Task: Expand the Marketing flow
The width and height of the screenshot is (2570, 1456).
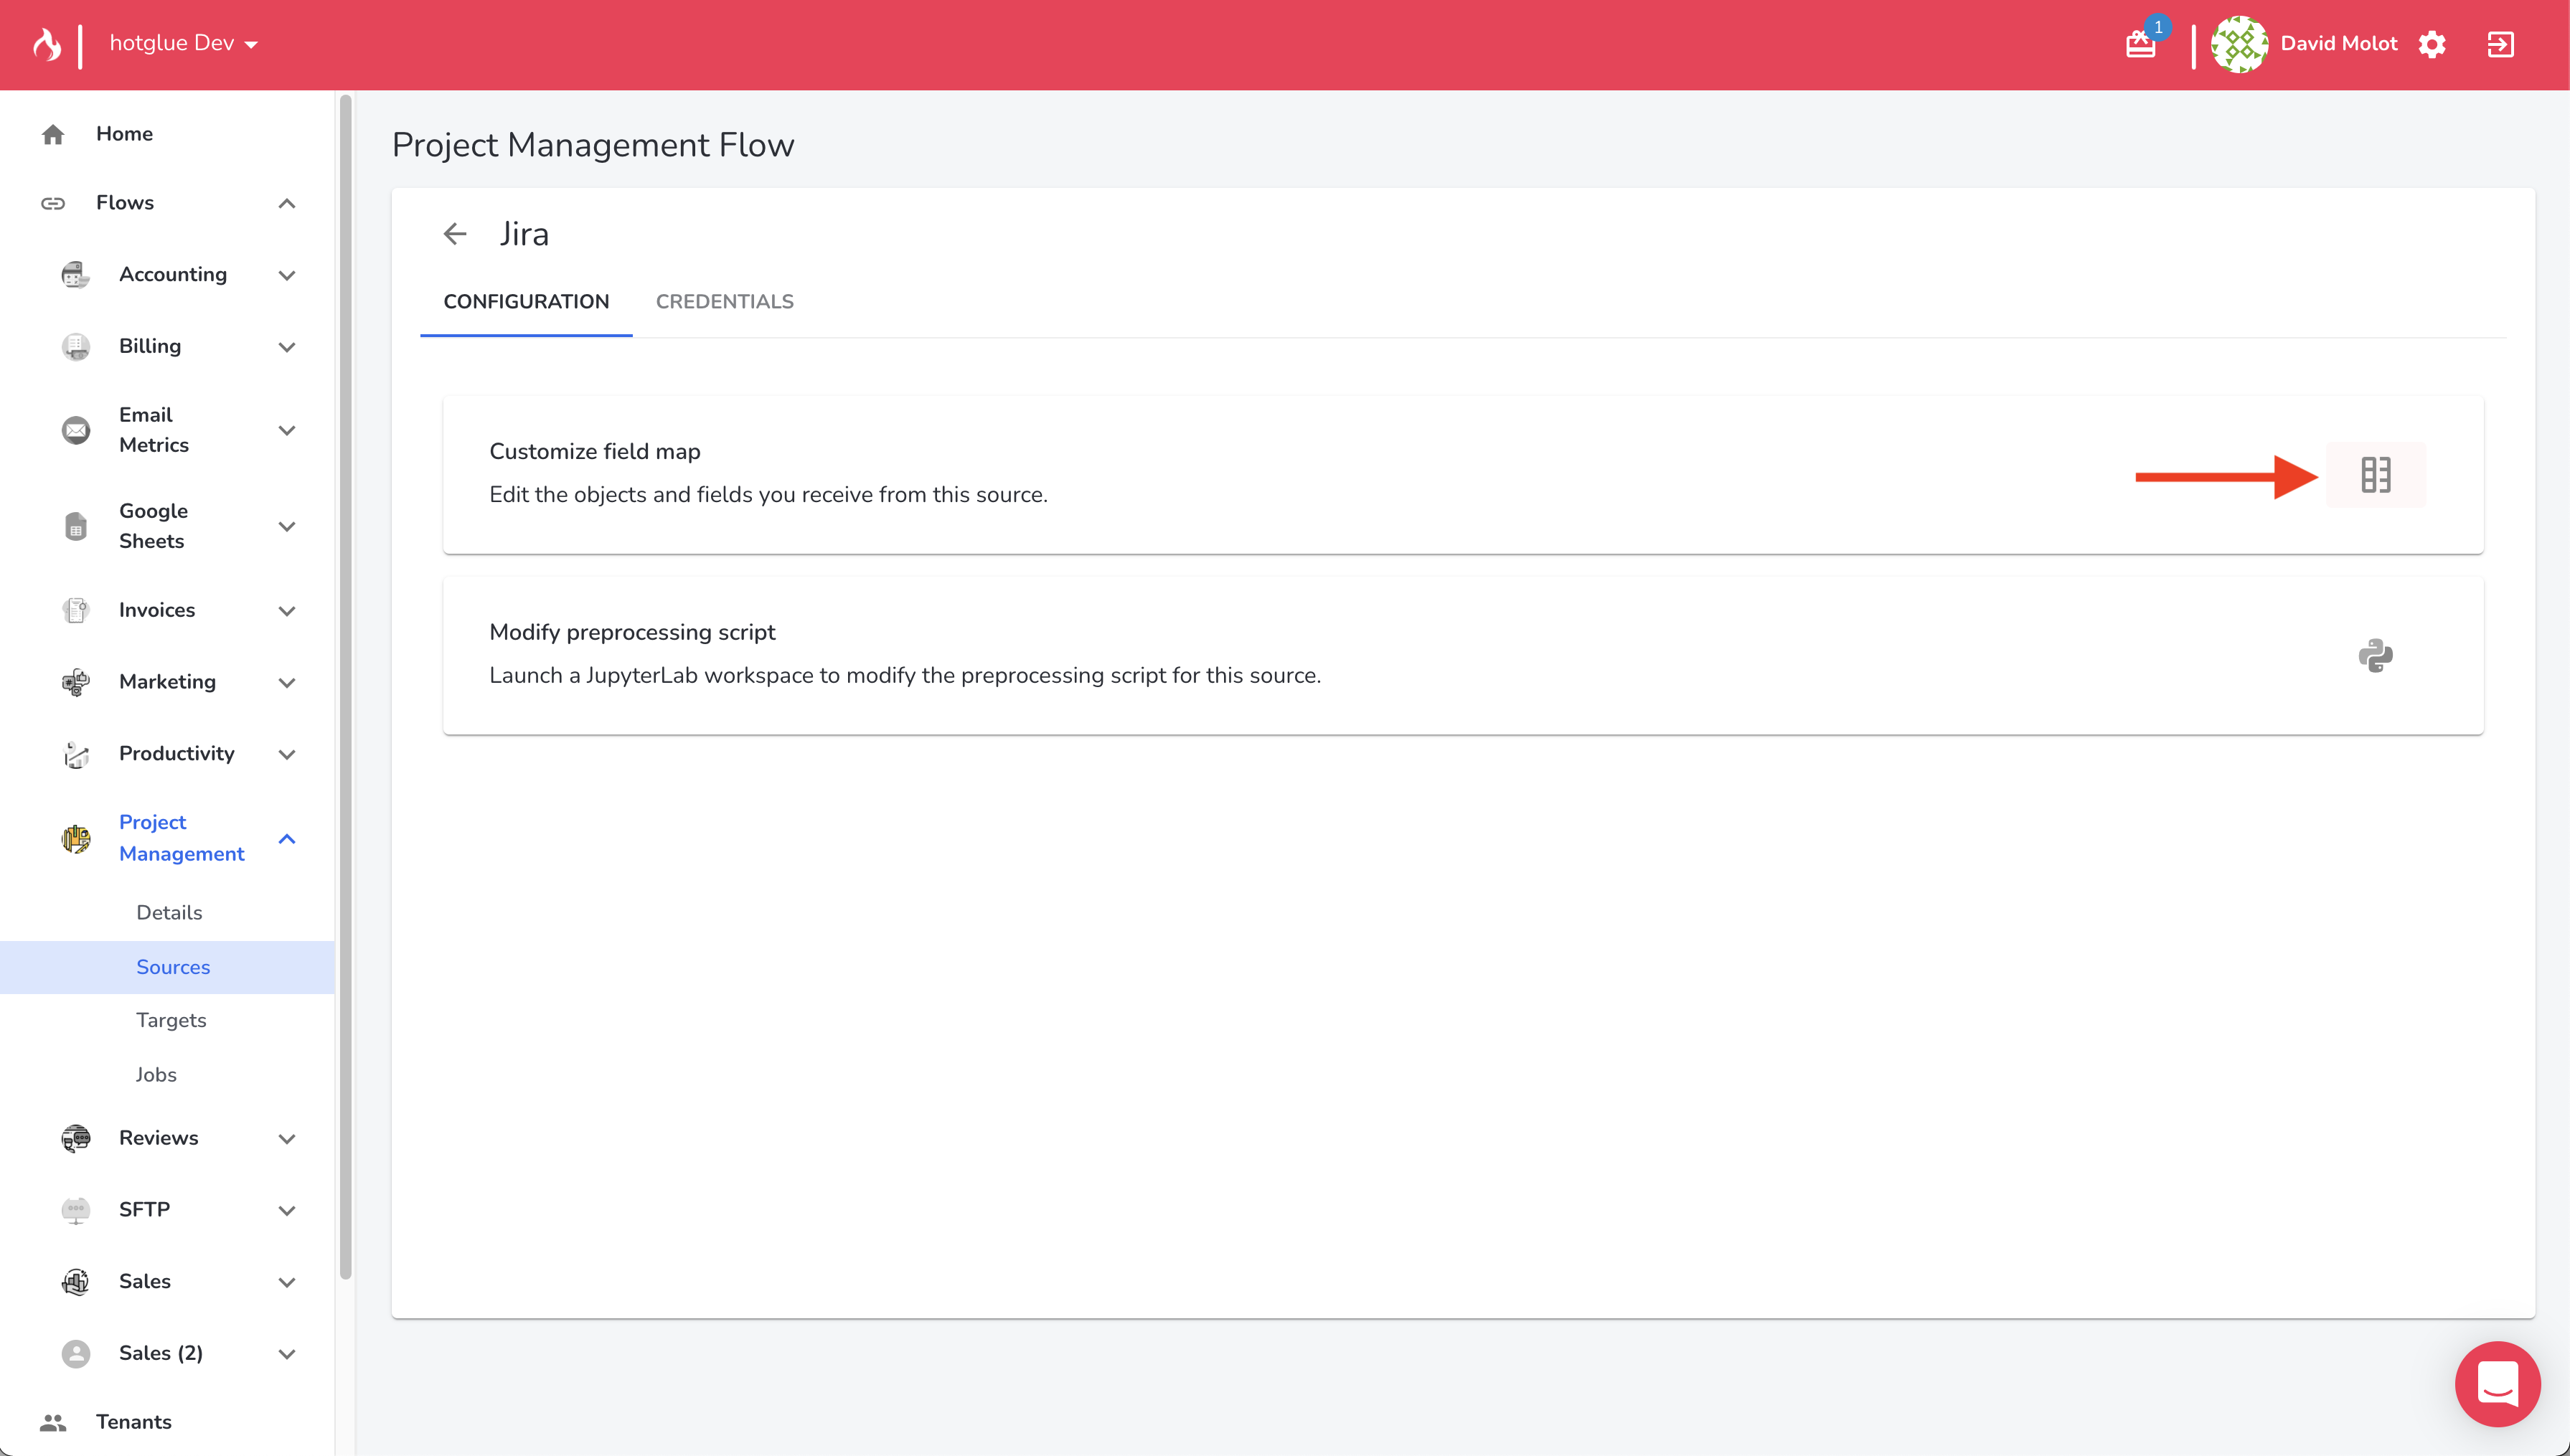Action: tap(287, 683)
